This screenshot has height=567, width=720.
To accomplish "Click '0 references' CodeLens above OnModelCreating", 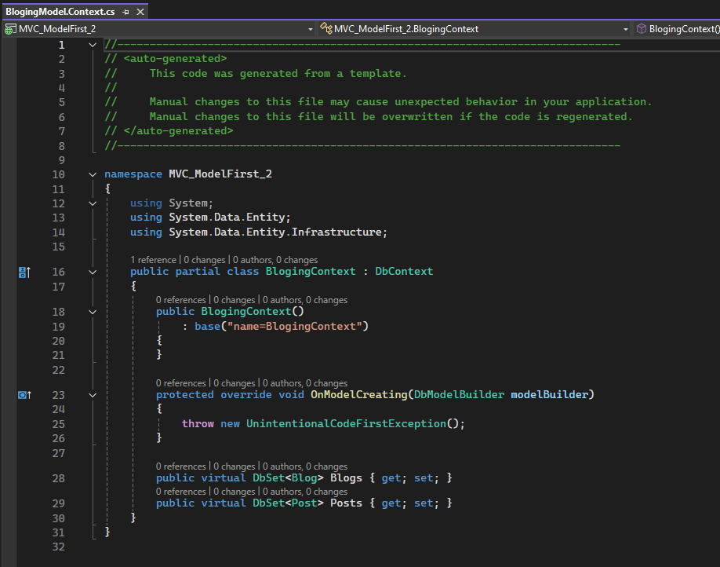I will coord(180,383).
